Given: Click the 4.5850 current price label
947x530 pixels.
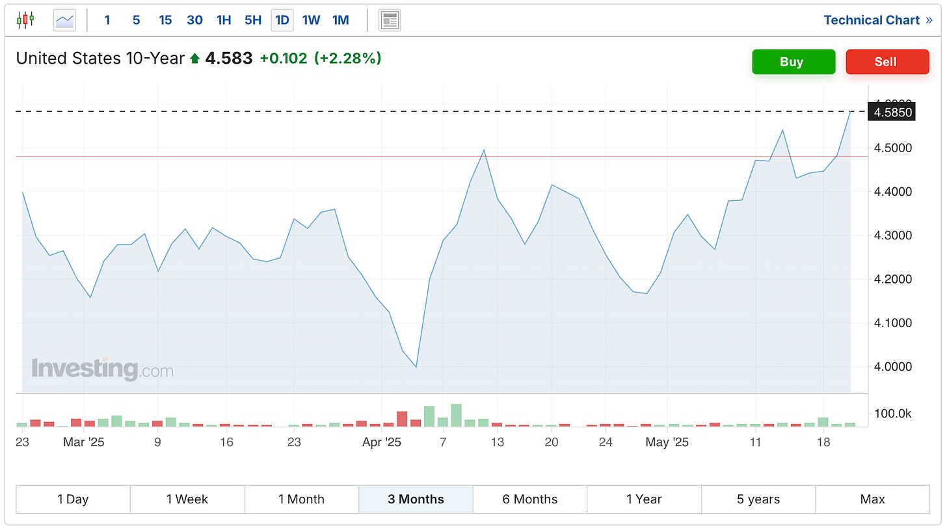Looking at the screenshot, I should (x=893, y=113).
